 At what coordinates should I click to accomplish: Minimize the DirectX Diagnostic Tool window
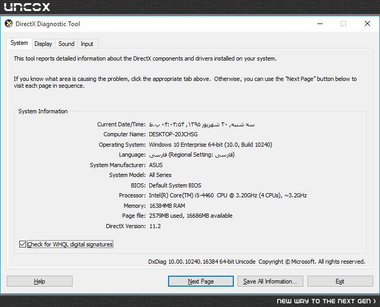pos(320,24)
